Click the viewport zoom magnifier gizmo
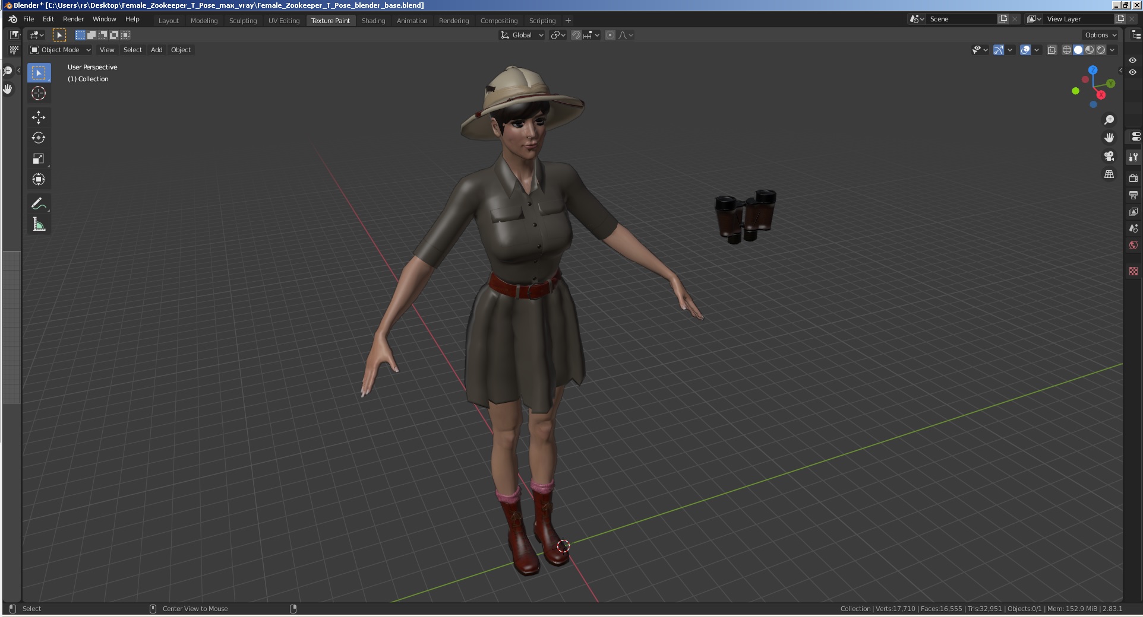 (x=1109, y=120)
